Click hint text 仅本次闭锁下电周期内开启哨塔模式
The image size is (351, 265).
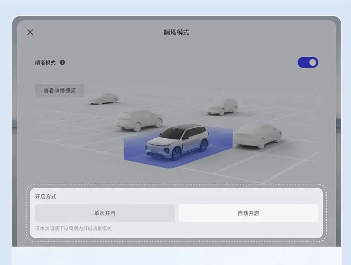pyautogui.click(x=73, y=228)
